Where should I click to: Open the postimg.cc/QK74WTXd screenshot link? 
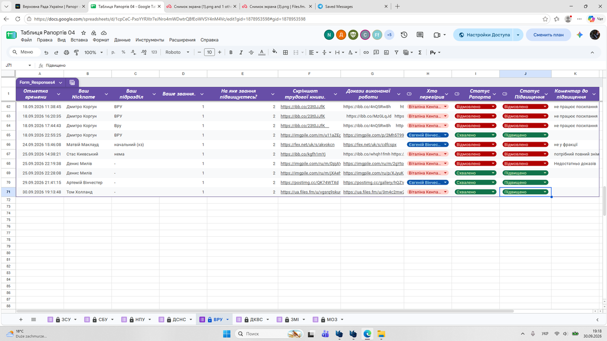pyautogui.click(x=310, y=183)
